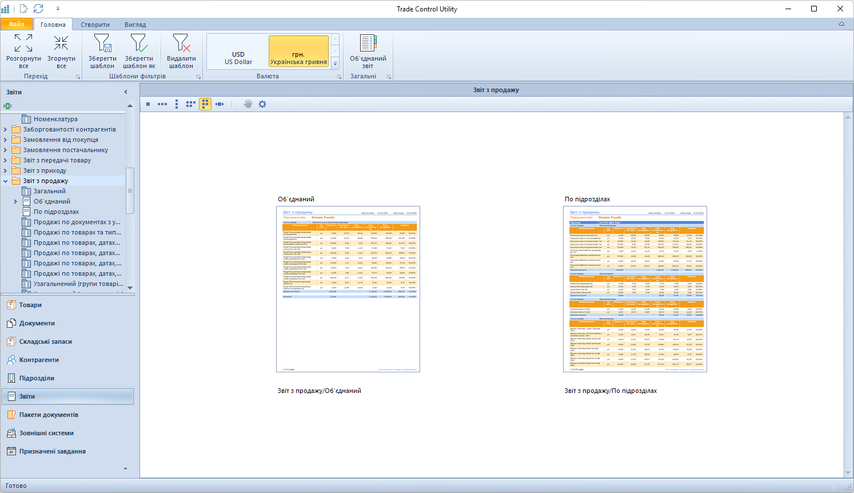Open the Контрагенти navigation section
This screenshot has height=493, width=854.
coord(39,360)
